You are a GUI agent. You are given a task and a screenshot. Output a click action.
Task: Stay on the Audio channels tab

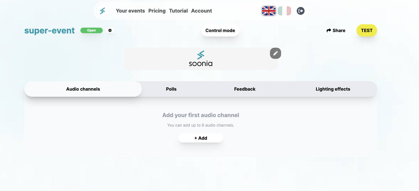pos(83,89)
